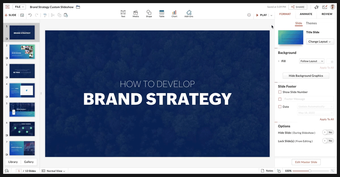Open the background fill color swatch
This screenshot has height=177, width=340.
click(x=330, y=61)
